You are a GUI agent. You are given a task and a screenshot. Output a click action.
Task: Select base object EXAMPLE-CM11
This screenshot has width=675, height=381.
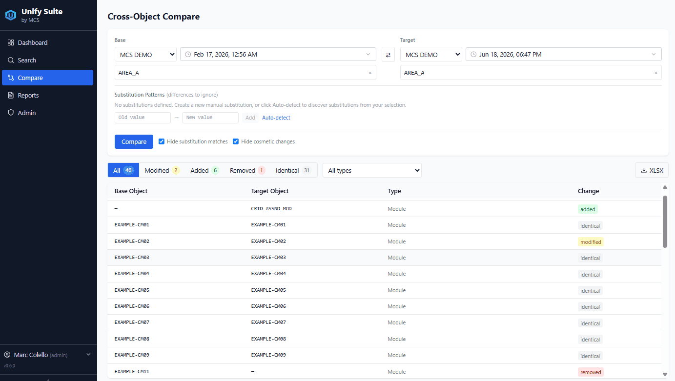point(132,372)
